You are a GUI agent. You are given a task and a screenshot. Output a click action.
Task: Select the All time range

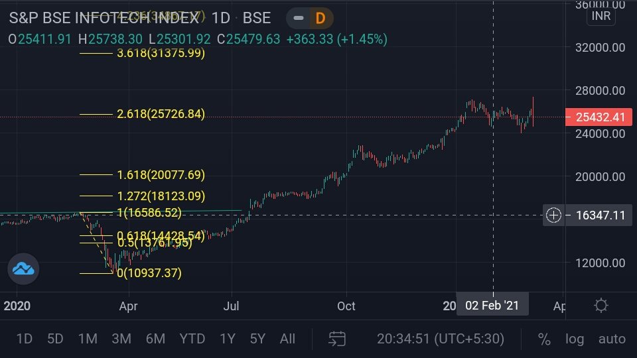point(287,339)
